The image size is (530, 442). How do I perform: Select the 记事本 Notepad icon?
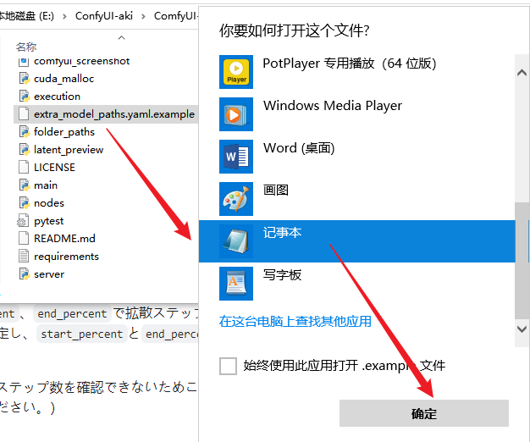click(236, 241)
